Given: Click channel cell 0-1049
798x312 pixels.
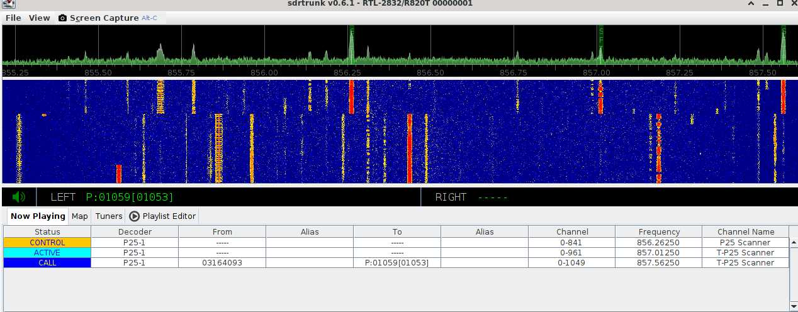Looking at the screenshot, I should (572, 263).
